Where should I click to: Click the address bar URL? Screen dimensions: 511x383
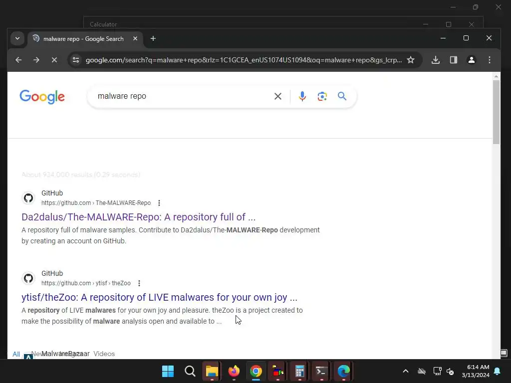click(244, 60)
